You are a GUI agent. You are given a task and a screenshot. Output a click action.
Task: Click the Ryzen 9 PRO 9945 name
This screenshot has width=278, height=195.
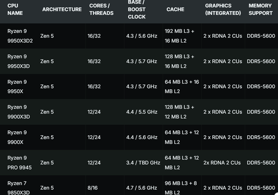coord(20,162)
